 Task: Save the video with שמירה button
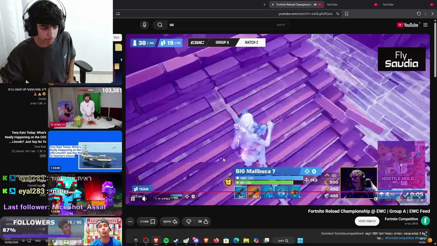[147, 221]
